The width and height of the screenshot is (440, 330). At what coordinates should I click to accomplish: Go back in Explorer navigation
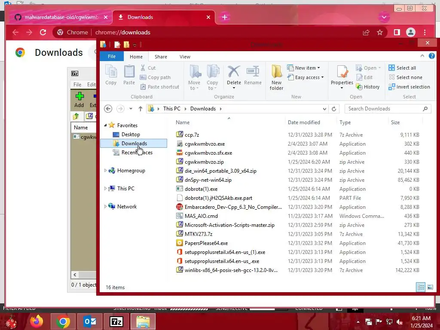click(108, 109)
